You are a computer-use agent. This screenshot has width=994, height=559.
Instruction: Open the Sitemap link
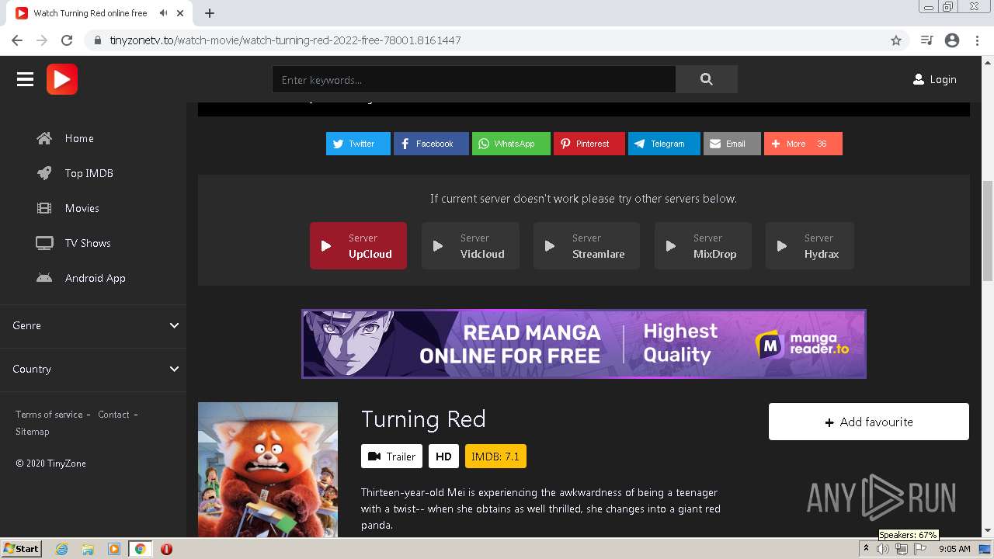click(32, 432)
